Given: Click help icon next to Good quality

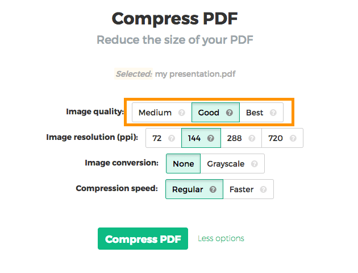Looking at the screenshot, I should coord(229,113).
